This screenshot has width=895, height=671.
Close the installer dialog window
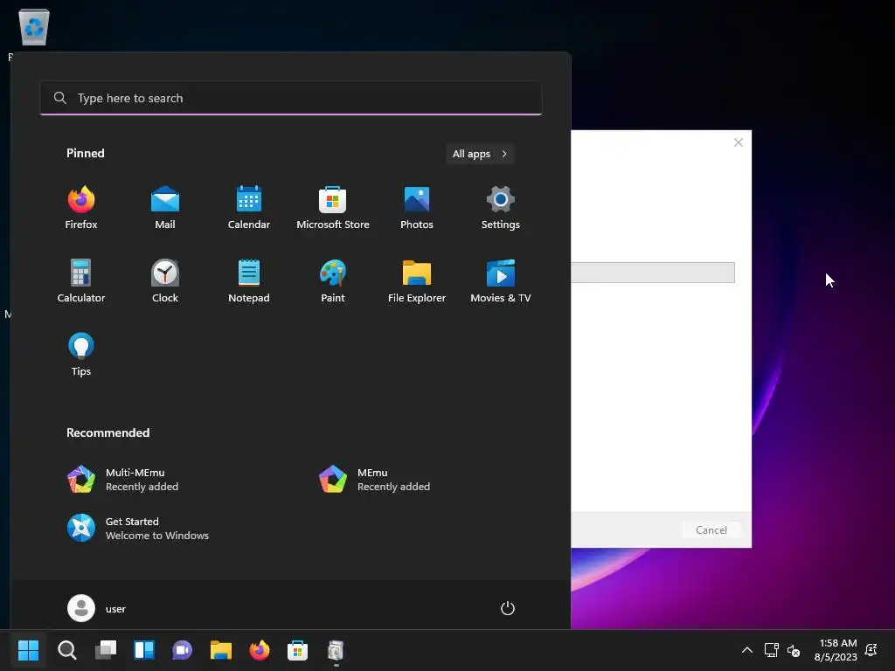point(738,142)
